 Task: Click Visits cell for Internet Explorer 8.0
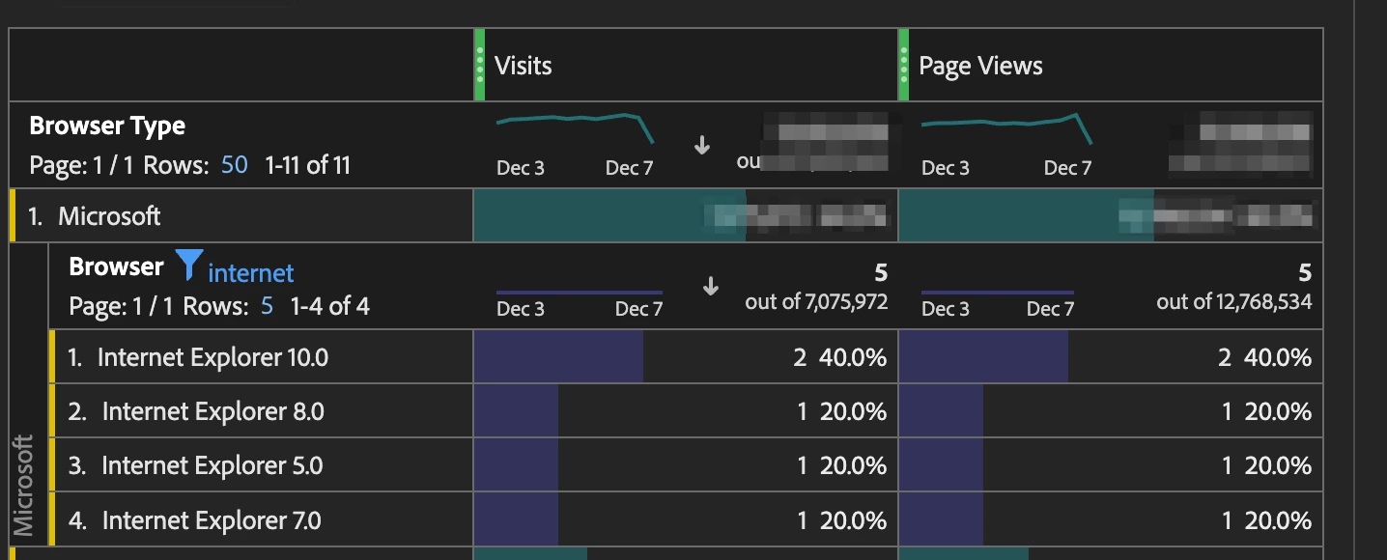click(686, 411)
